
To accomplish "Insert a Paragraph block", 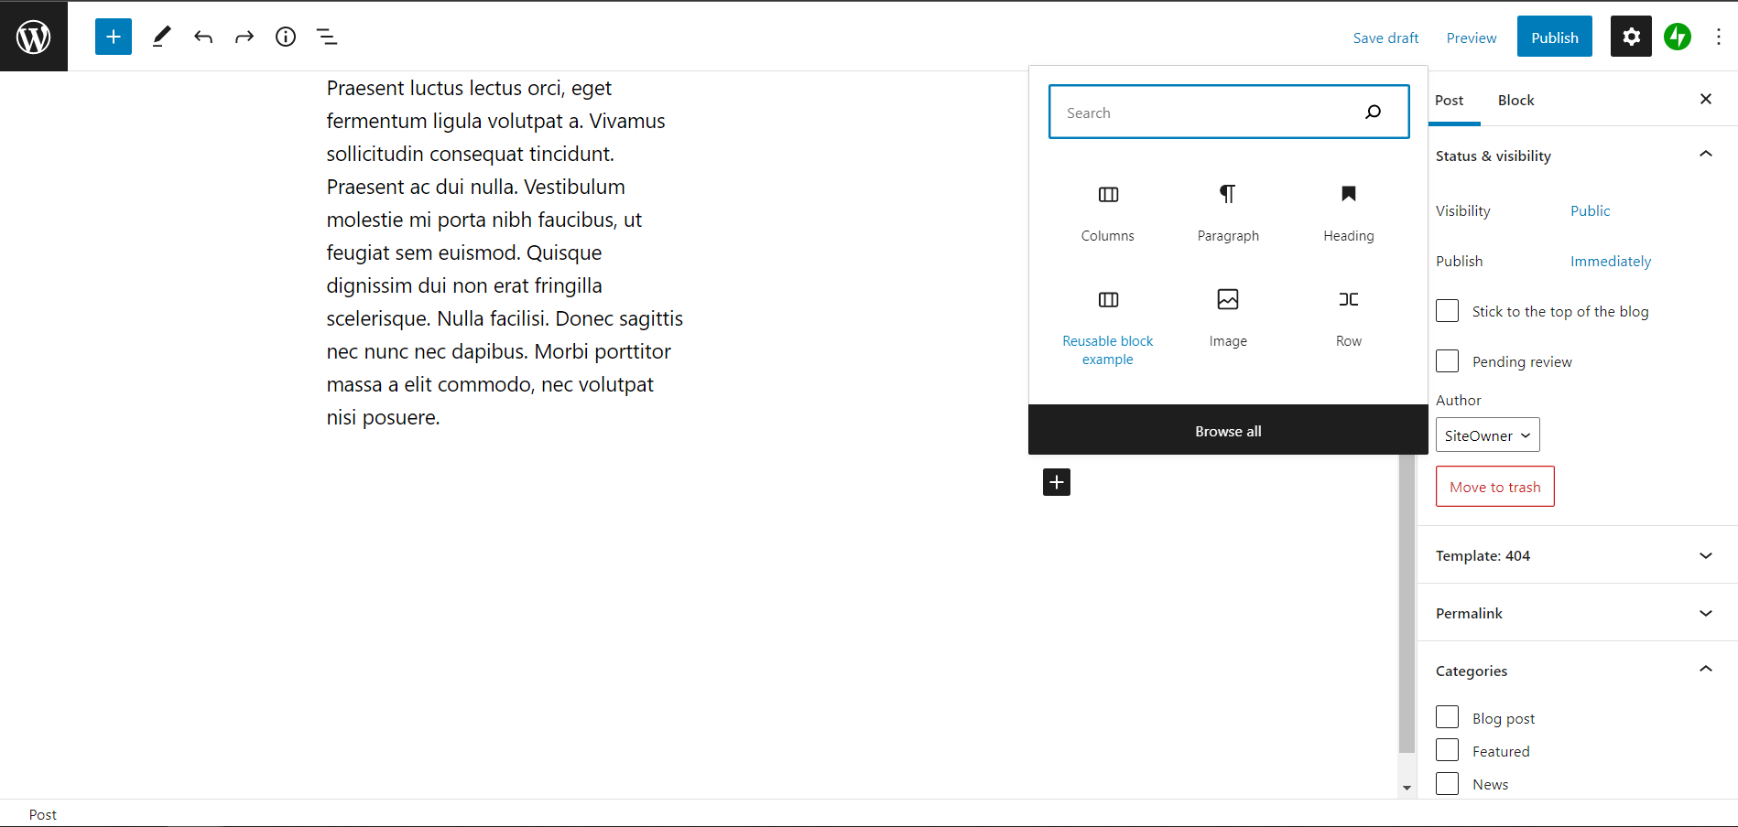I will [1227, 212].
